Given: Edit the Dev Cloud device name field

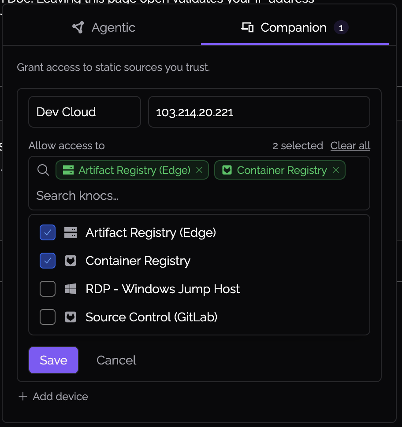Looking at the screenshot, I should click(85, 112).
